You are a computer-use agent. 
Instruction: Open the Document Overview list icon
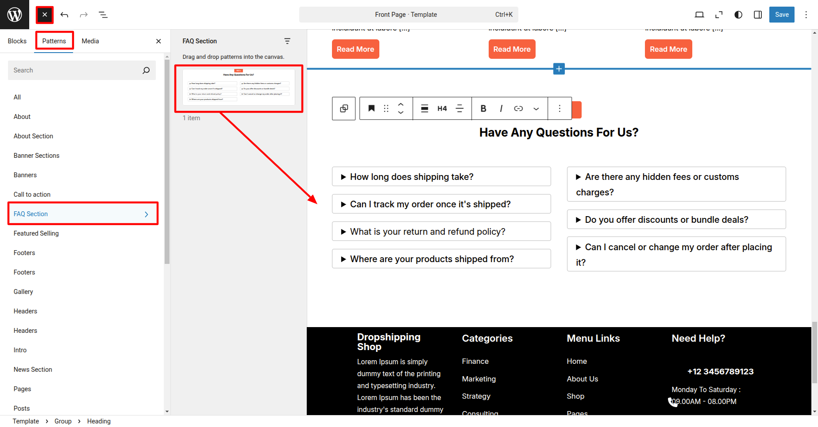103,15
